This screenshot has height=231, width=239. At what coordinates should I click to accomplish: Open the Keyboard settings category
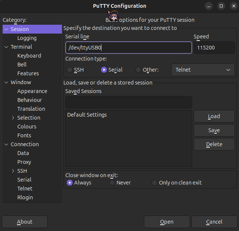(29, 56)
